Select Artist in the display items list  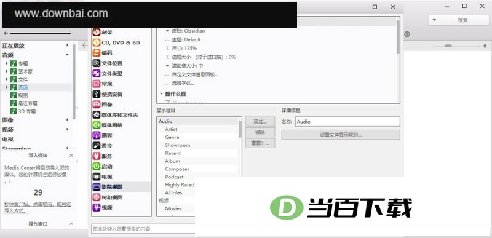(171, 129)
